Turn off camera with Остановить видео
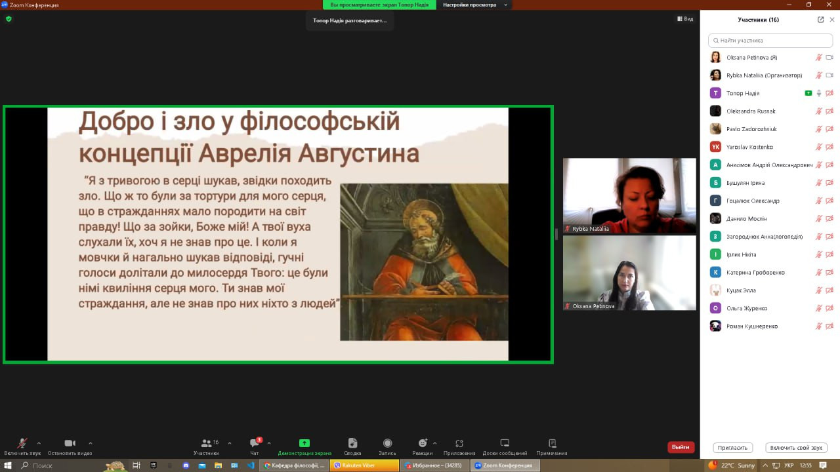The width and height of the screenshot is (840, 472). pos(70,444)
